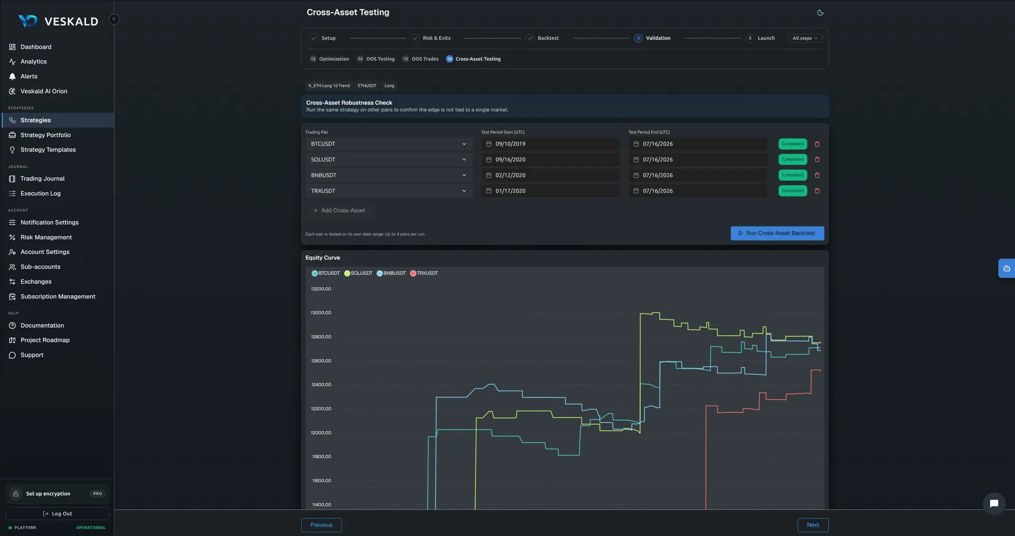Click the Documentation help icon
The width and height of the screenshot is (1015, 536).
[x=12, y=326]
